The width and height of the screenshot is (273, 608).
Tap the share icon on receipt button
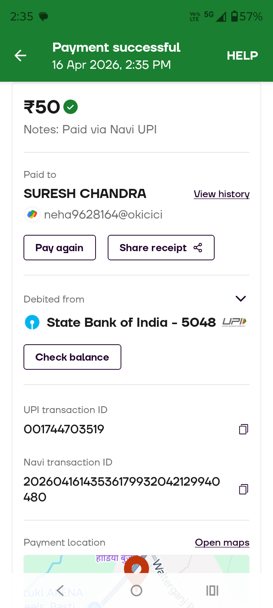pyautogui.click(x=198, y=248)
